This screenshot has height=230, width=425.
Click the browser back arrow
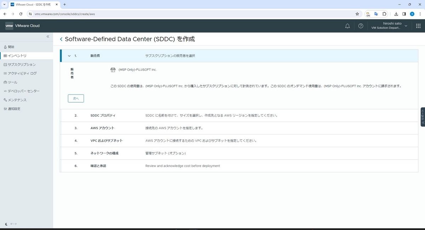coord(5,14)
